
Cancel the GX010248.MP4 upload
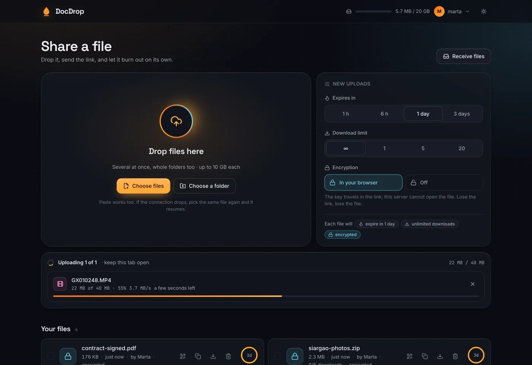tap(473, 284)
